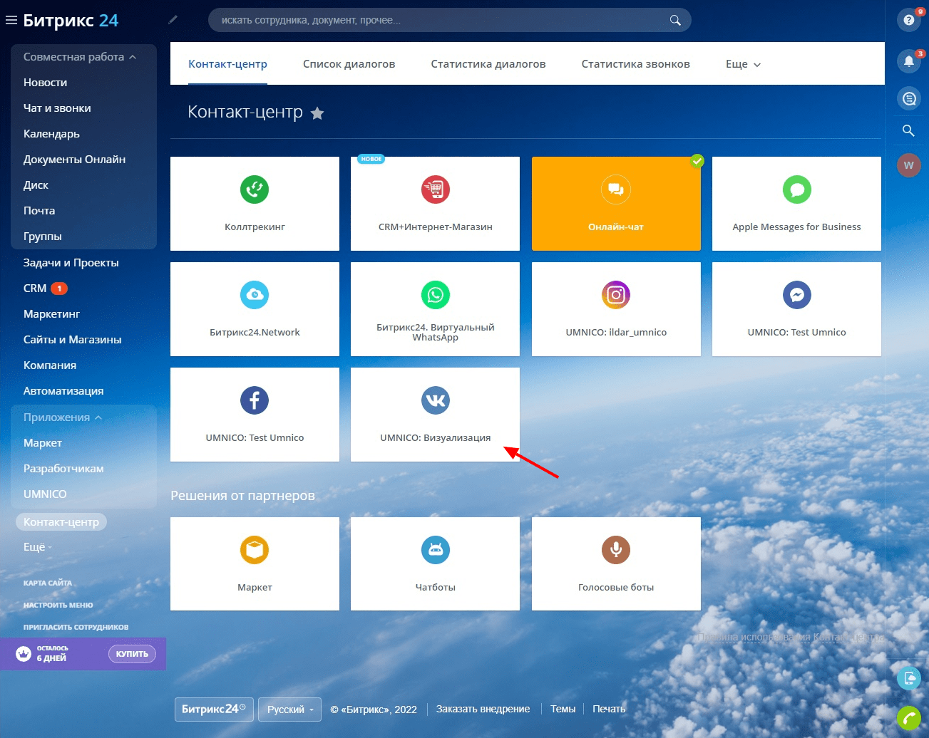Click the Купить button
The height and width of the screenshot is (738, 929).
(132, 654)
